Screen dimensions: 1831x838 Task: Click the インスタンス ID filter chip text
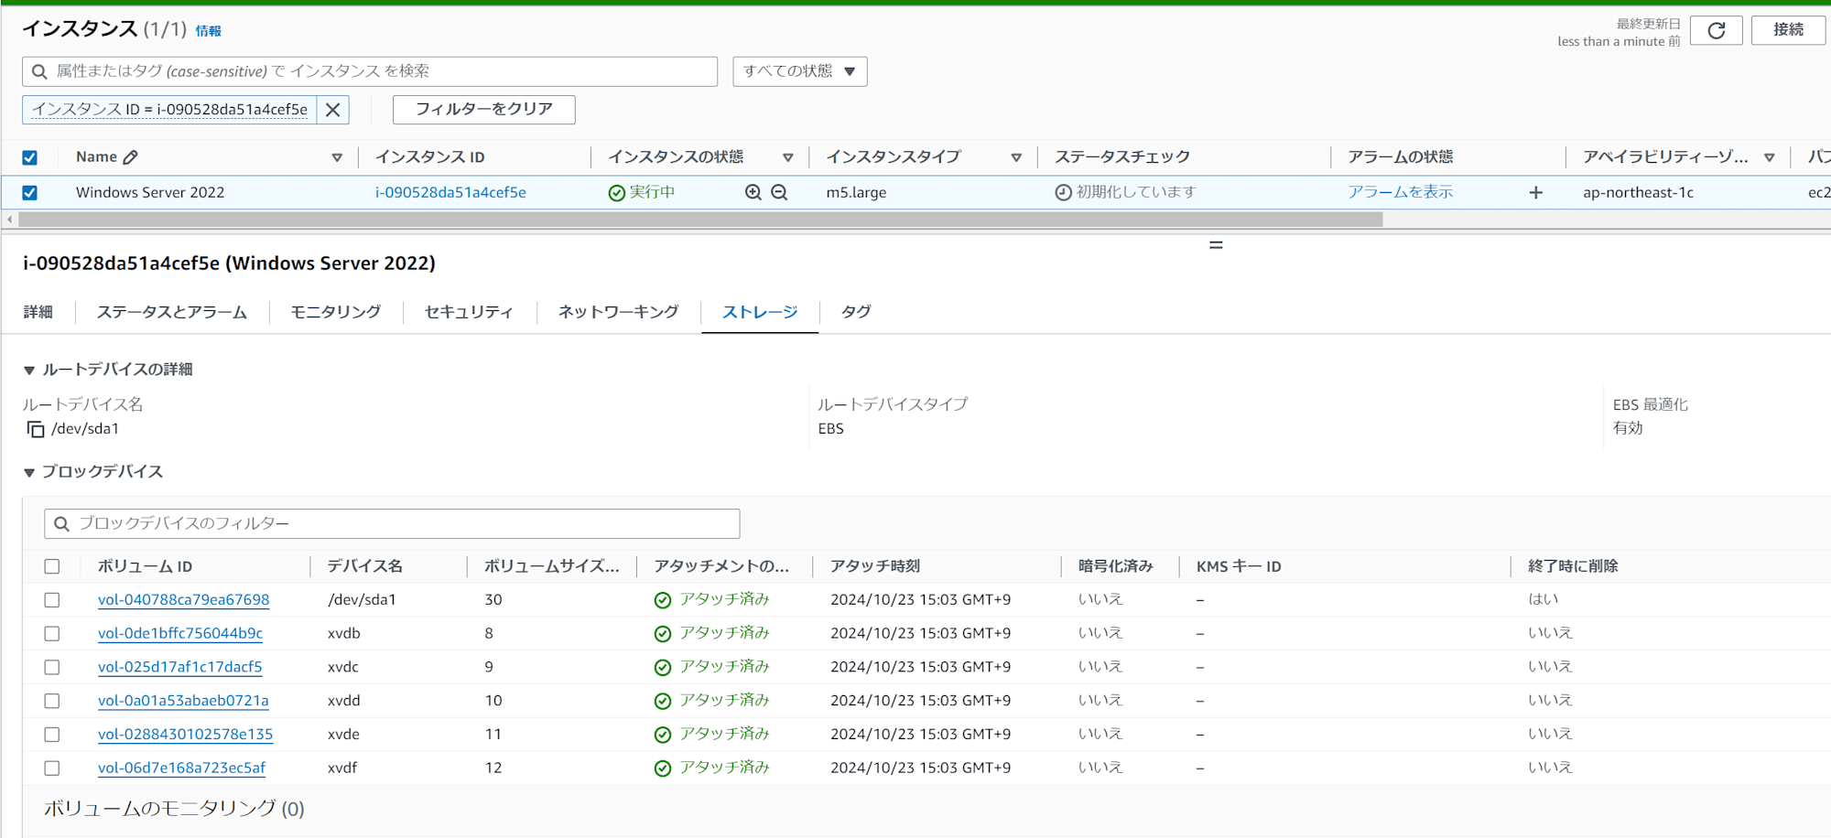coord(170,110)
